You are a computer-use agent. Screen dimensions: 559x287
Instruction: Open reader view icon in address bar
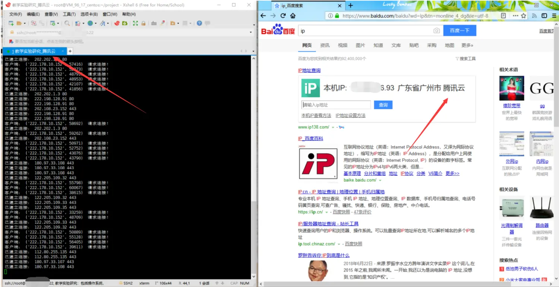503,16
